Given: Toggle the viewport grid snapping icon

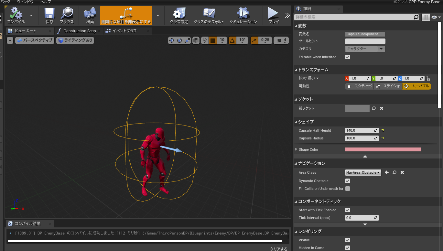Looking at the screenshot, I should [x=212, y=40].
